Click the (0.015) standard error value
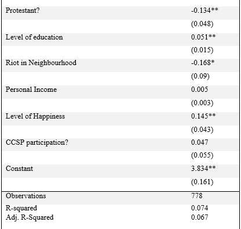The width and height of the screenshot is (241, 229). [202, 50]
